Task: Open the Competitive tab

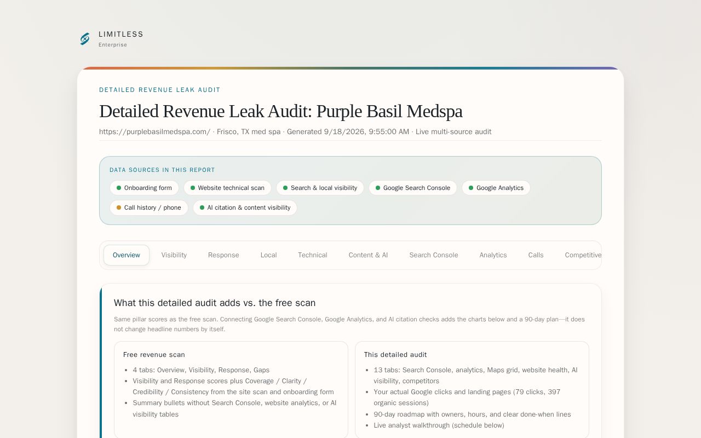Action: (x=583, y=255)
